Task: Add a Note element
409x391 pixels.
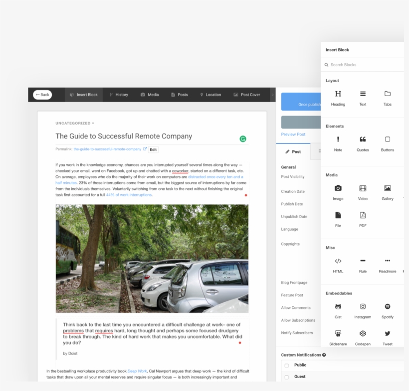Action: pos(338,144)
